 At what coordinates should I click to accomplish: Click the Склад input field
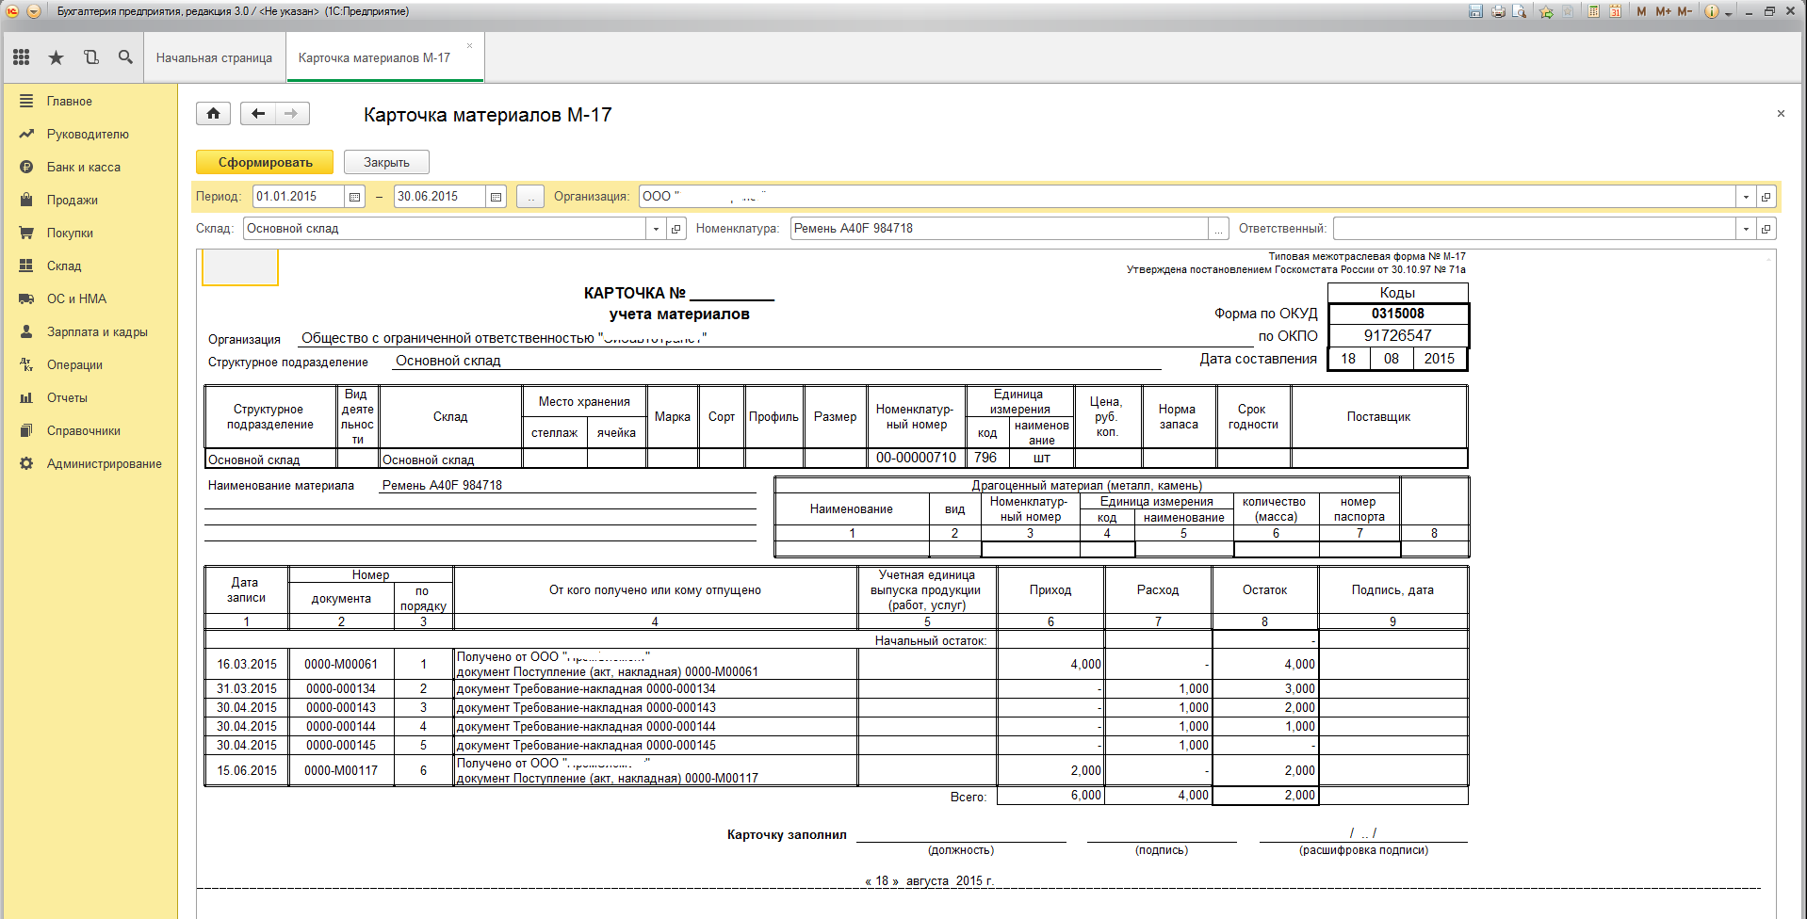pyautogui.click(x=445, y=229)
